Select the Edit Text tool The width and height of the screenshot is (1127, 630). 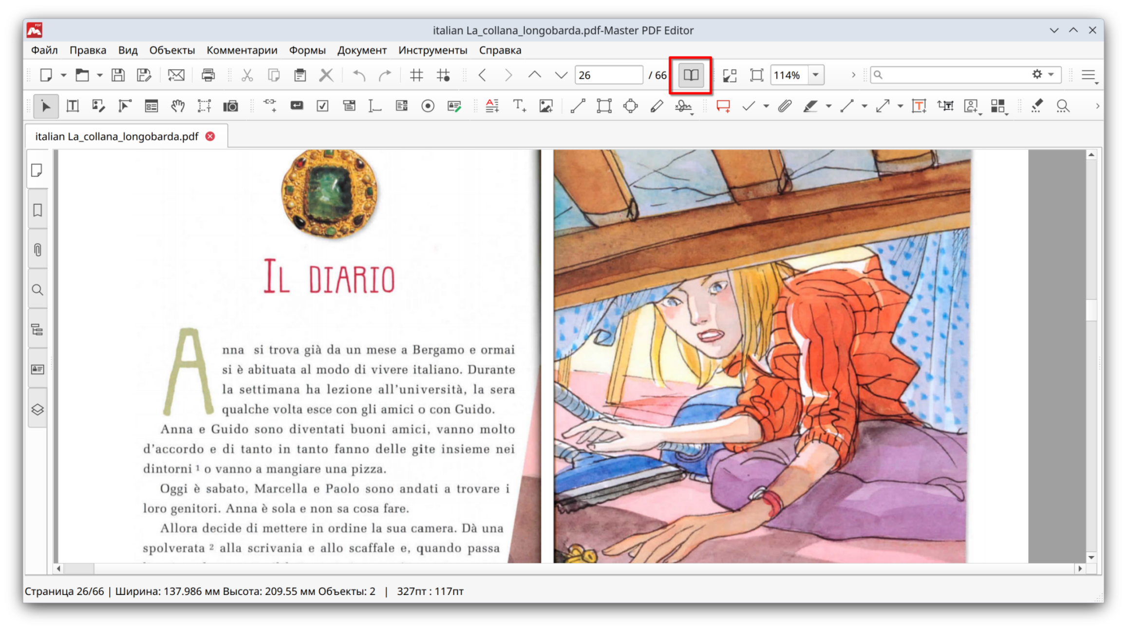[73, 106]
